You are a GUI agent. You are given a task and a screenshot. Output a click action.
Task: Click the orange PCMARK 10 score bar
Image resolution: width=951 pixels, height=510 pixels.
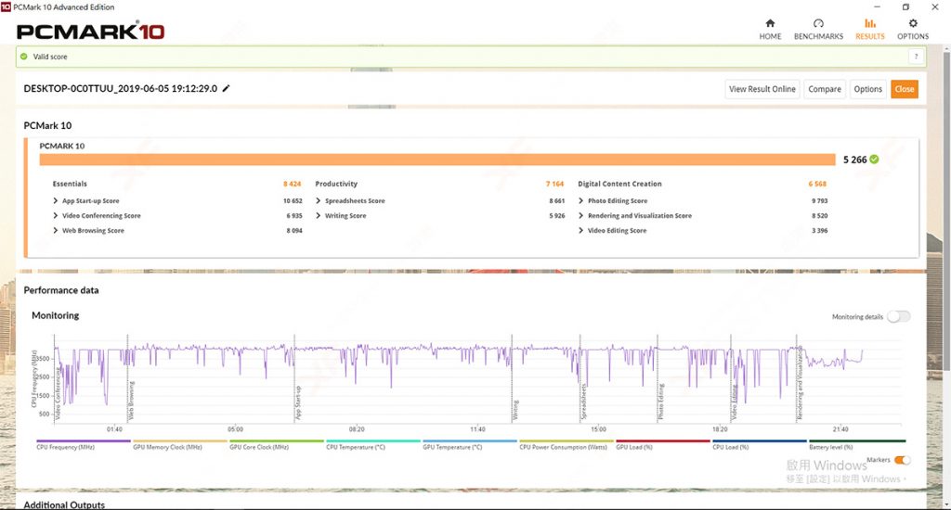[x=437, y=159]
